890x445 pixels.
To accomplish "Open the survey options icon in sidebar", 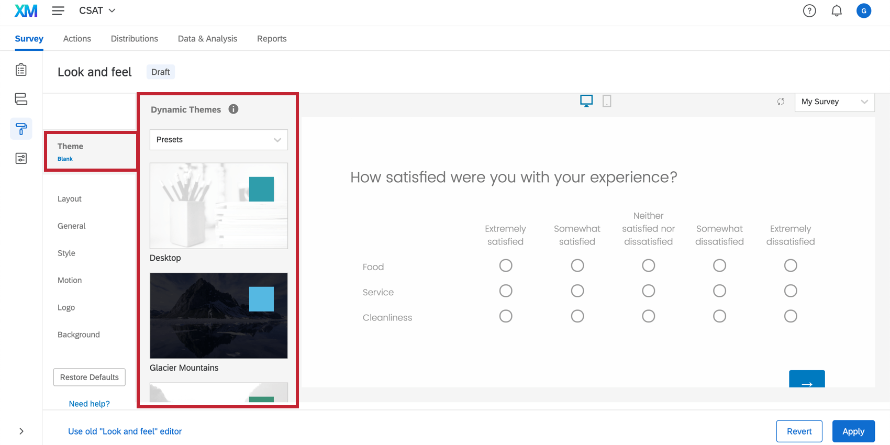I will [21, 158].
